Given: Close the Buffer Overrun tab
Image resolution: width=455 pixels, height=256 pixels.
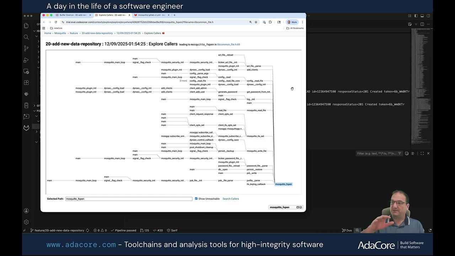Looking at the screenshot, I should 90,15.
